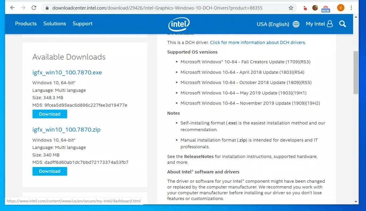Open the Support menu

pos(83,24)
